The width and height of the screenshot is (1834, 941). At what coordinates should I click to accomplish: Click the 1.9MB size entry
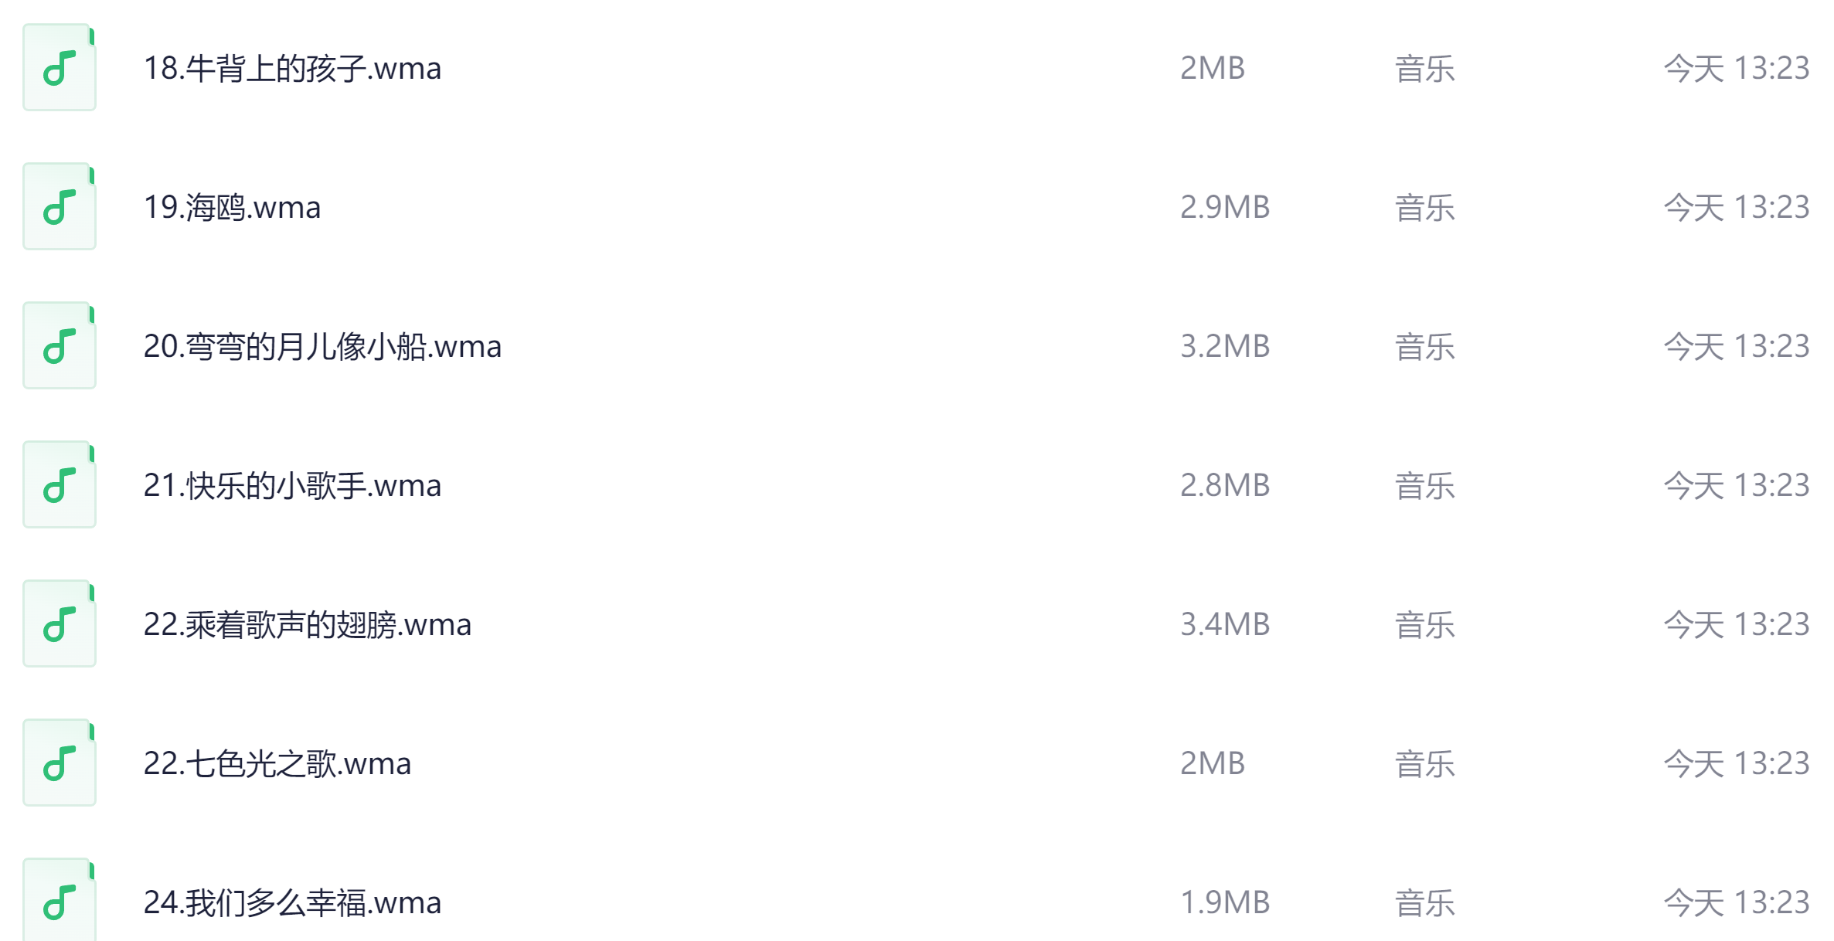pyautogui.click(x=1224, y=903)
